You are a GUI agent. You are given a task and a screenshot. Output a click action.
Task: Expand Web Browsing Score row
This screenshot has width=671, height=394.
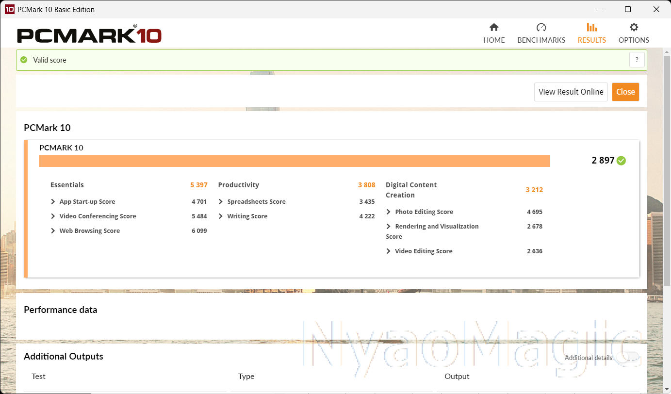[x=53, y=231]
